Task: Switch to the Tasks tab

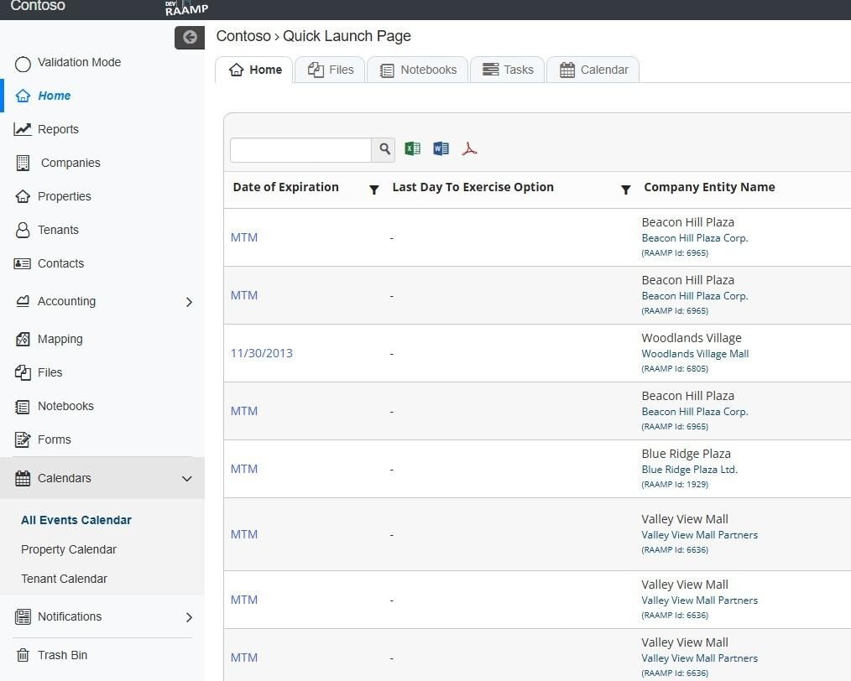Action: (x=508, y=70)
